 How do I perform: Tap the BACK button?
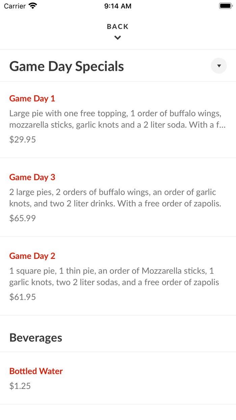(117, 26)
